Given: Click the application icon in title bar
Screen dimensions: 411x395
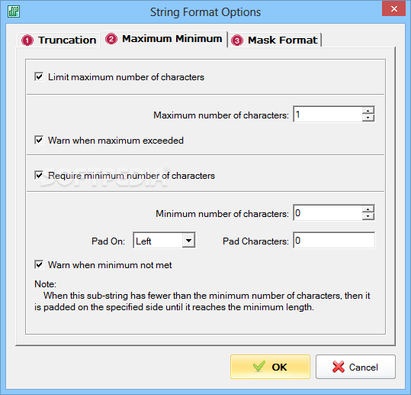Looking at the screenshot, I should click(x=14, y=11).
